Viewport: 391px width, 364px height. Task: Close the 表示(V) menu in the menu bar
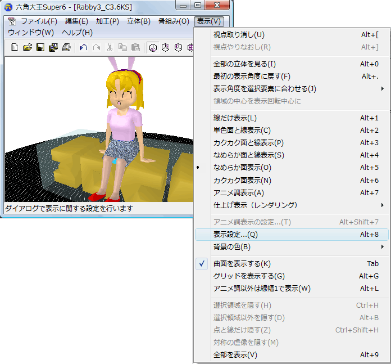[x=209, y=21]
